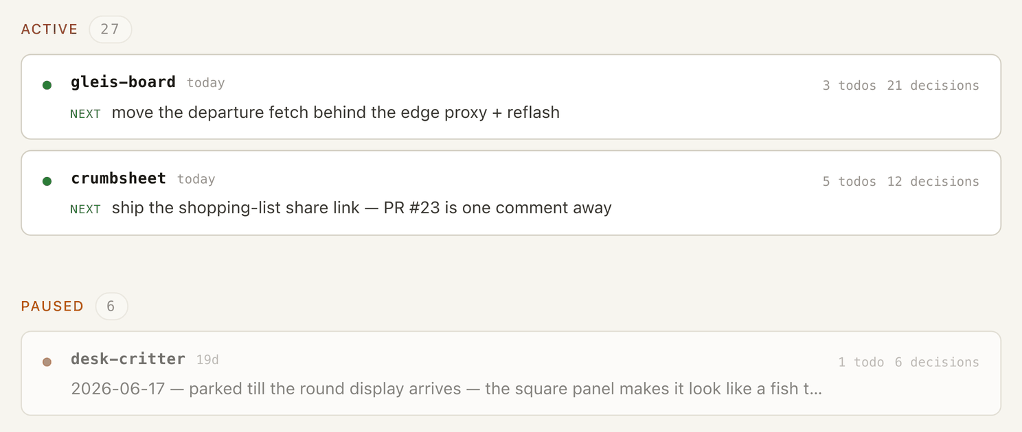Select the 1 todo count on desk-critter
Screen dimensions: 1022x432
click(x=861, y=362)
